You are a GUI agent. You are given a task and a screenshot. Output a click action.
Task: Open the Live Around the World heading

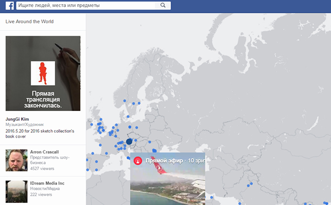(30, 22)
